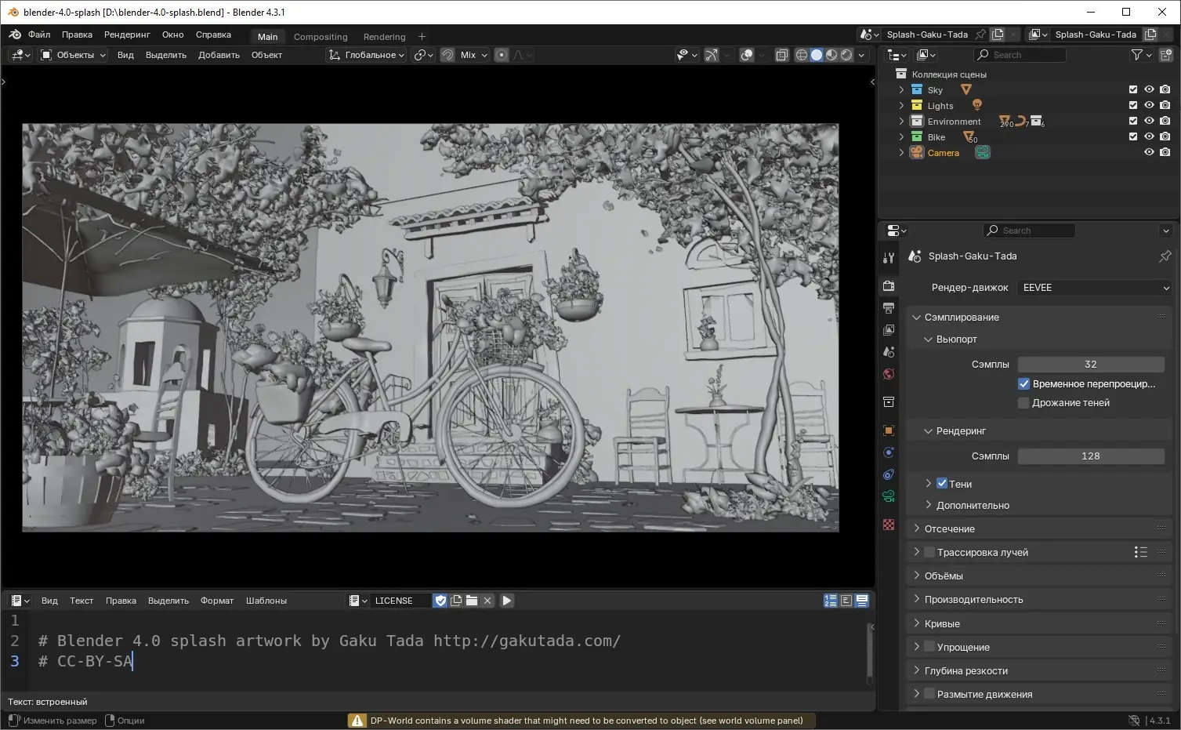Adjust the render Сэмплы 128 field
Image resolution: width=1181 pixels, height=730 pixels.
[1090, 456]
